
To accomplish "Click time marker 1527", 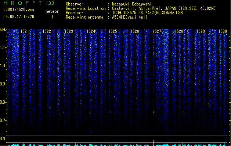I will (157, 31).
